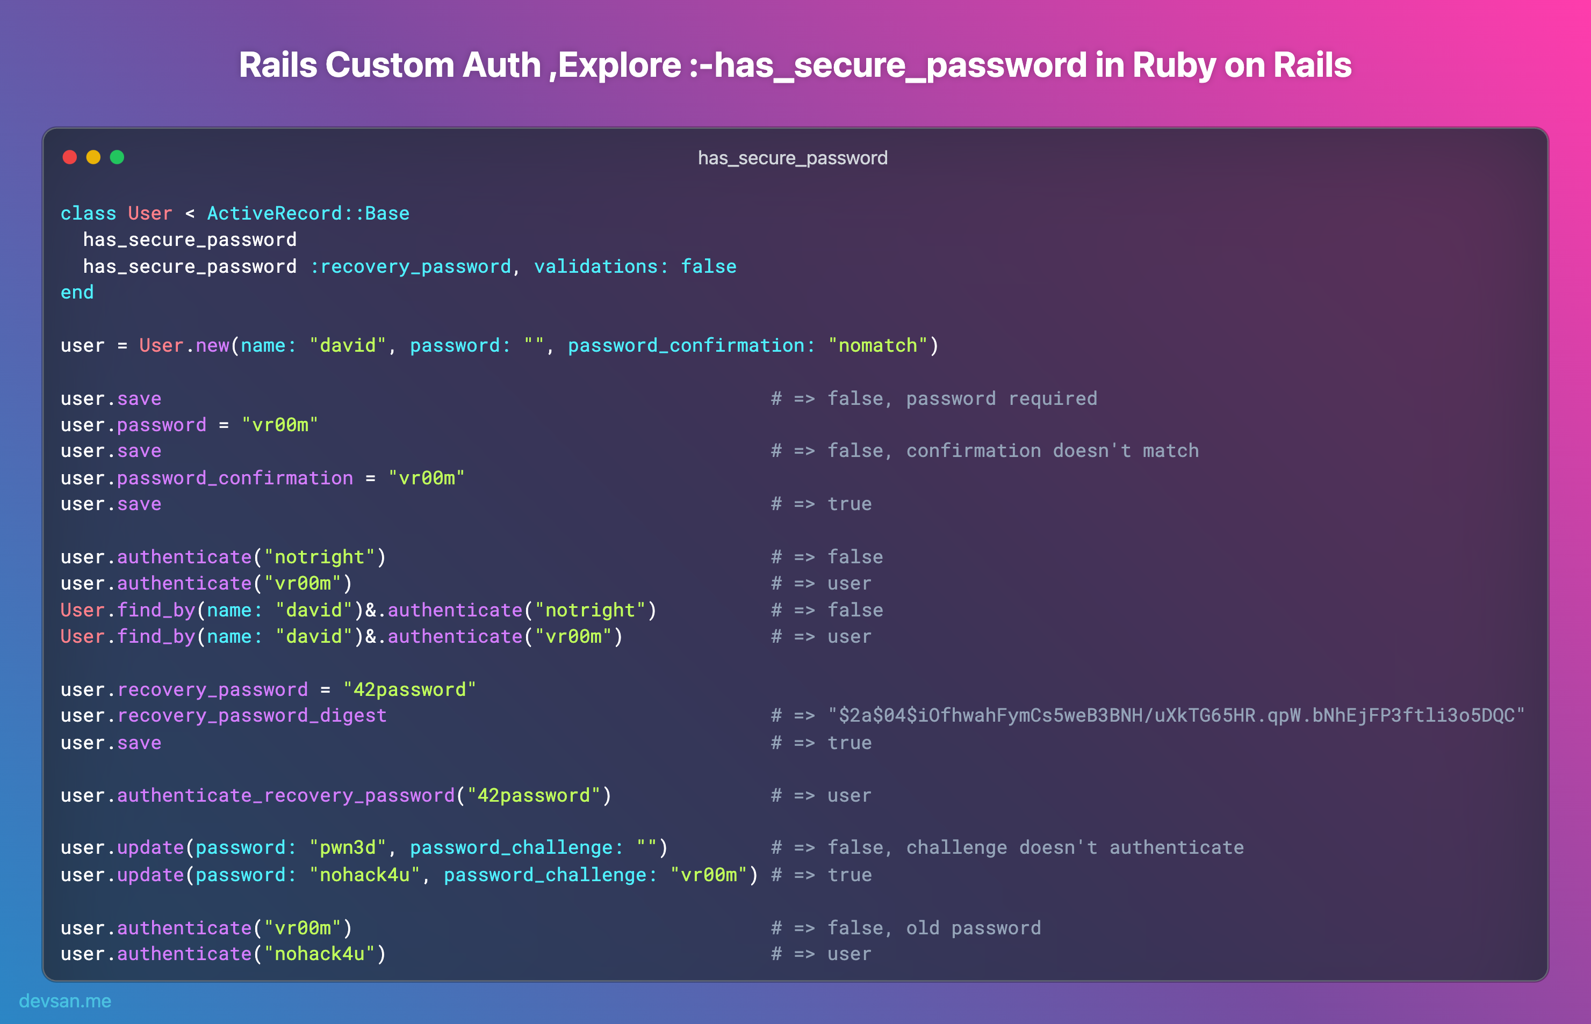
Task: Click 'user.password_confirmation = "vr00m"' line
Action: 263,478
